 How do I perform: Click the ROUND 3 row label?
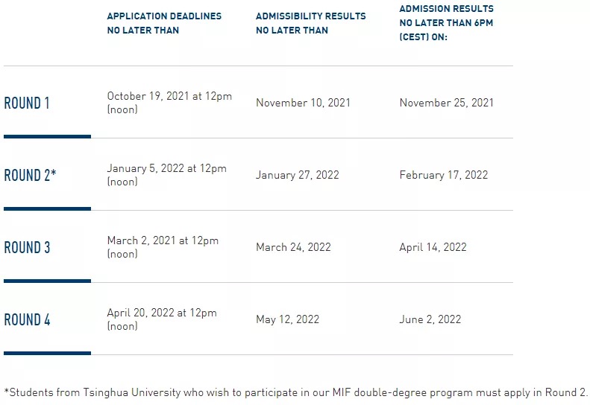pyautogui.click(x=27, y=247)
